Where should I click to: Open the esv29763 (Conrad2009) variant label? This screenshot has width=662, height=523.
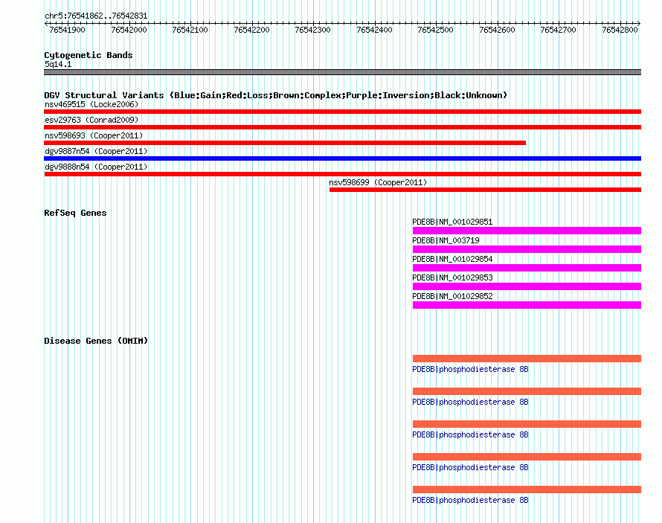[91, 120]
